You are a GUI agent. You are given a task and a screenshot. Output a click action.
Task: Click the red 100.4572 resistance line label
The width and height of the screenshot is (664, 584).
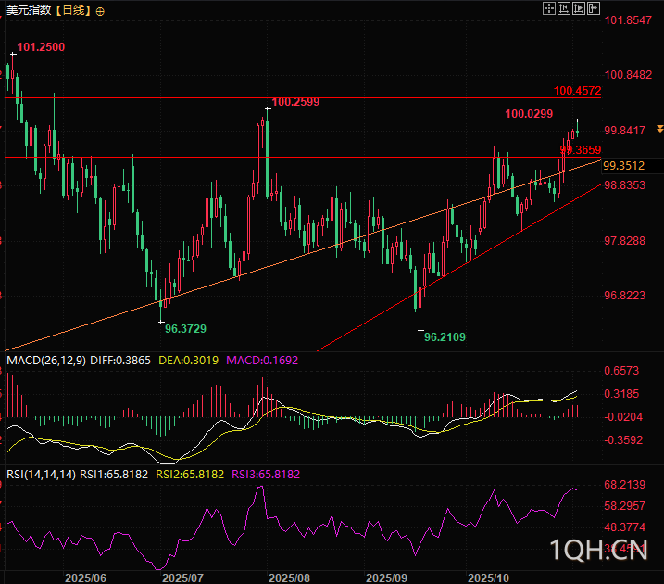[x=578, y=91]
